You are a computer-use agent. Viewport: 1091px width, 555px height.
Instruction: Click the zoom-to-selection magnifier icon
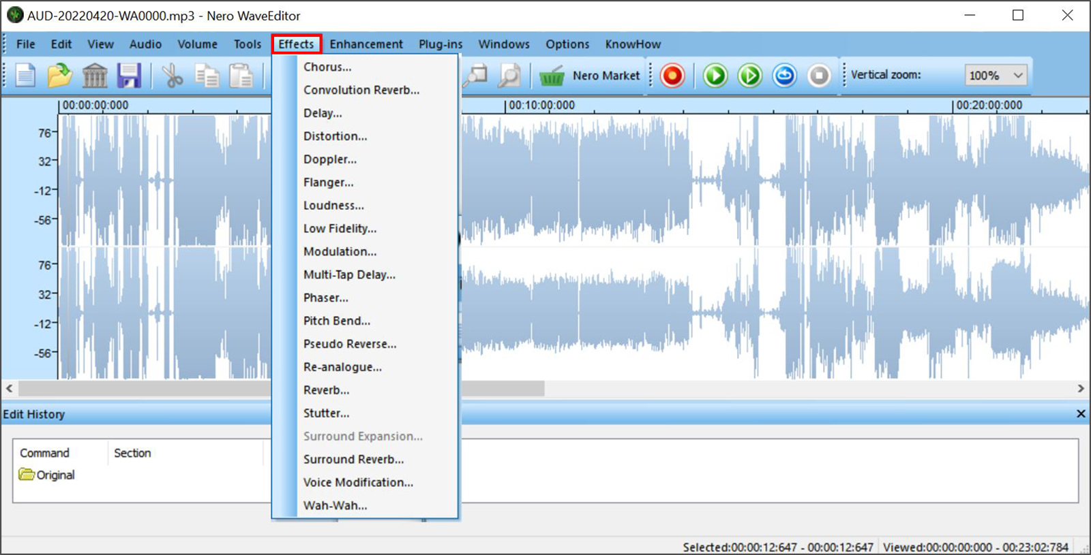tap(509, 76)
